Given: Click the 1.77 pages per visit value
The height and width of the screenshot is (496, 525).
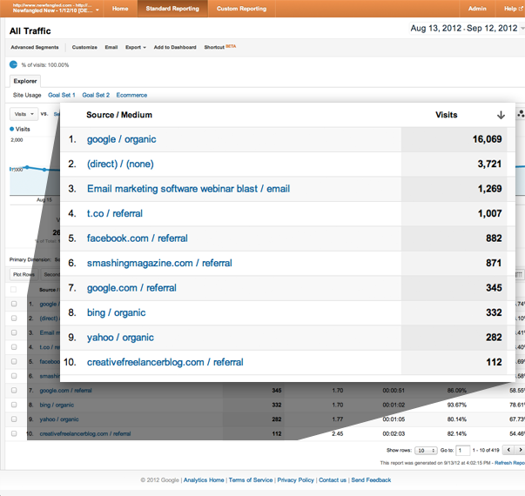Looking at the screenshot, I should (x=338, y=419).
